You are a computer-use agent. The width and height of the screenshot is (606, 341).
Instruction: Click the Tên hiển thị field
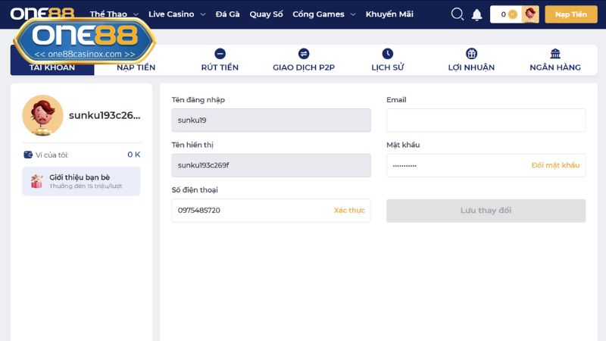[x=271, y=165]
